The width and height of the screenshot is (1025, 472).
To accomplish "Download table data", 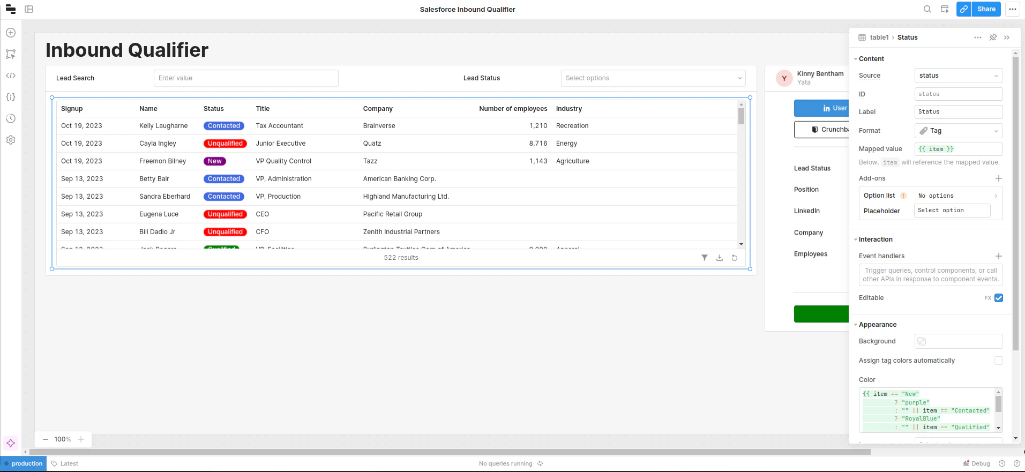I will (x=720, y=258).
